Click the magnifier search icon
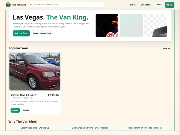The width and height of the screenshot is (180, 135). (x=31, y=5)
